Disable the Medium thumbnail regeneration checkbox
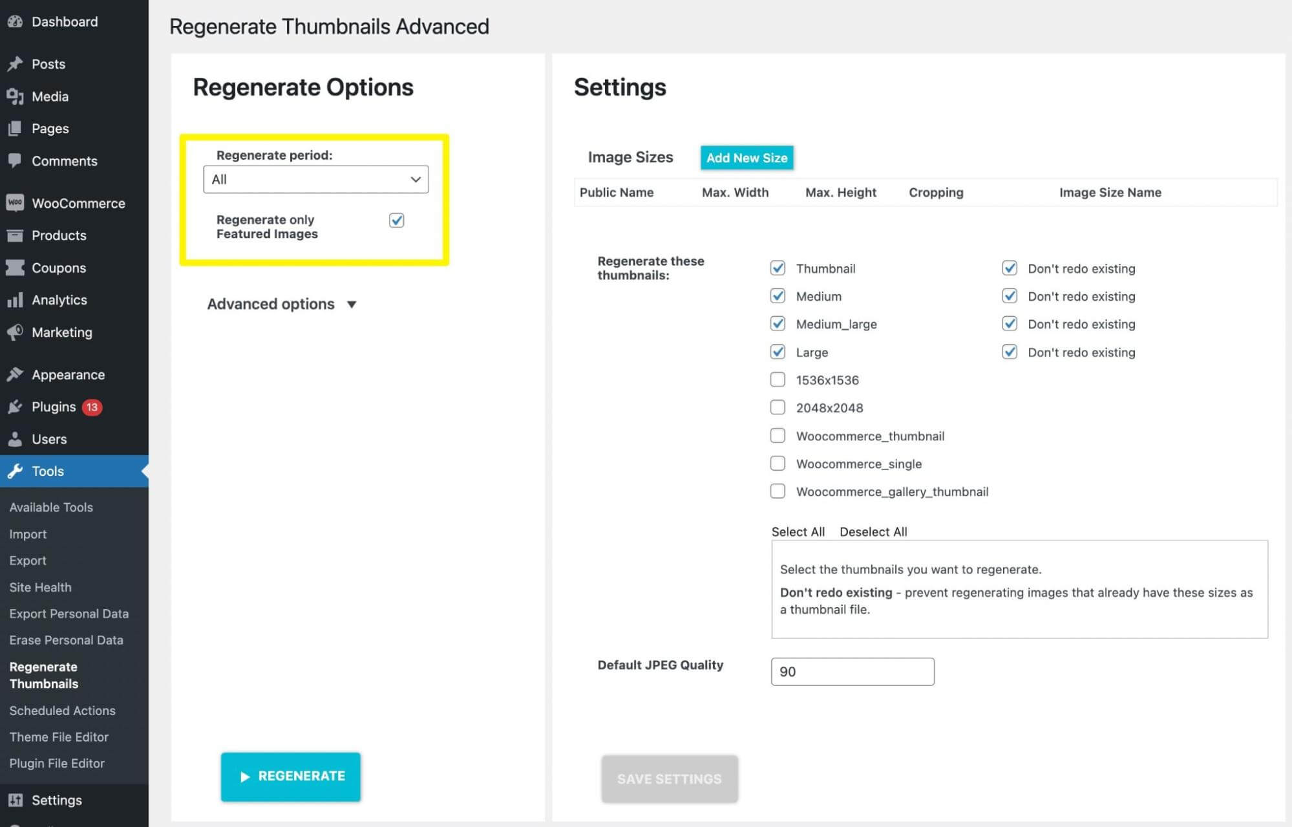The image size is (1292, 827). coord(777,295)
